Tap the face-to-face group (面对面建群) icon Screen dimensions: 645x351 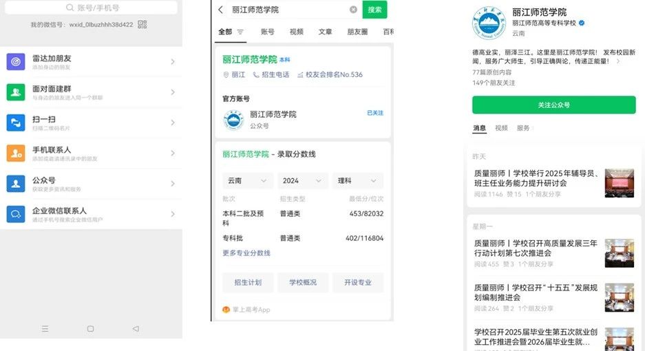pyautogui.click(x=16, y=92)
